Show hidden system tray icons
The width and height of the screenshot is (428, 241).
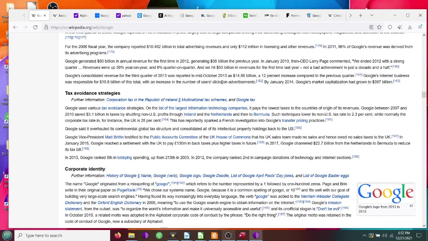tap(364, 235)
